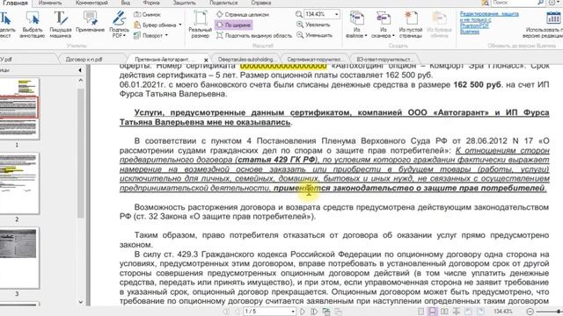Image resolution: width=563 pixels, height=316 pixels.
Task: Click the zoom slider handle in status bar
Action: 559,312
